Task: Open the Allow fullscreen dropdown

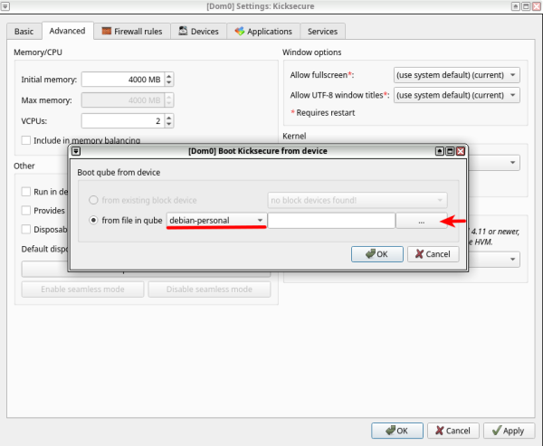Action: point(457,74)
